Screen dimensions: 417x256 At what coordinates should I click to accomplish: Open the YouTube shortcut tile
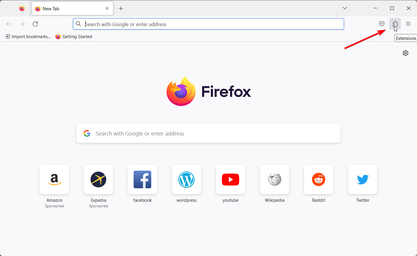point(230,179)
